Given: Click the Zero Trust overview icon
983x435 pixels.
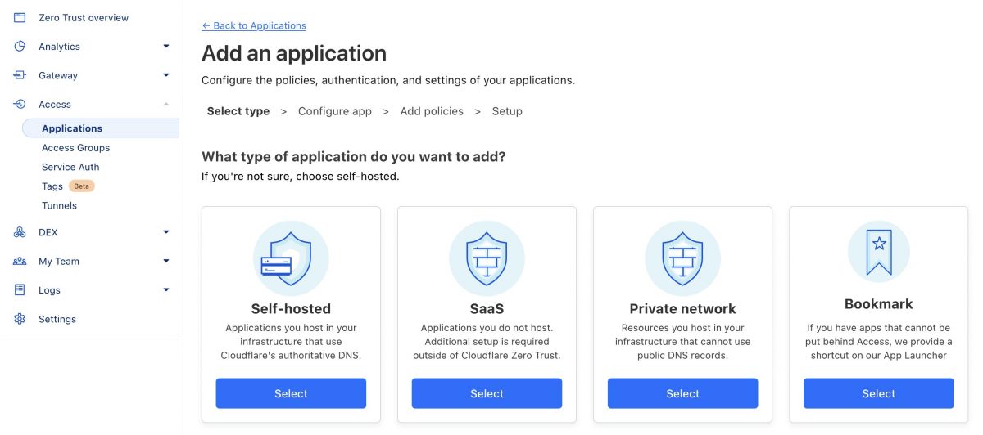Looking at the screenshot, I should tap(20, 18).
